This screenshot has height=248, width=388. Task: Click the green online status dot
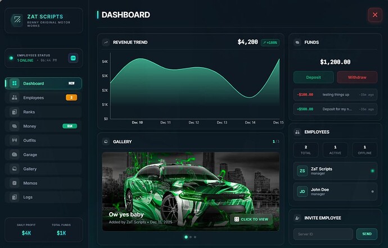coord(11,58)
